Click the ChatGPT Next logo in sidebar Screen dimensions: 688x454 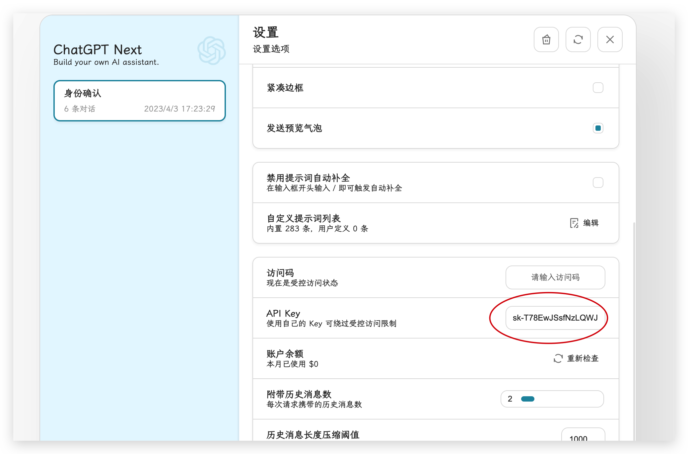pyautogui.click(x=212, y=50)
